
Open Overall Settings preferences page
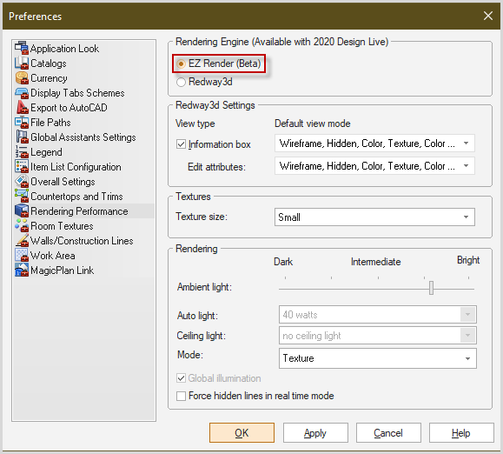(x=63, y=182)
